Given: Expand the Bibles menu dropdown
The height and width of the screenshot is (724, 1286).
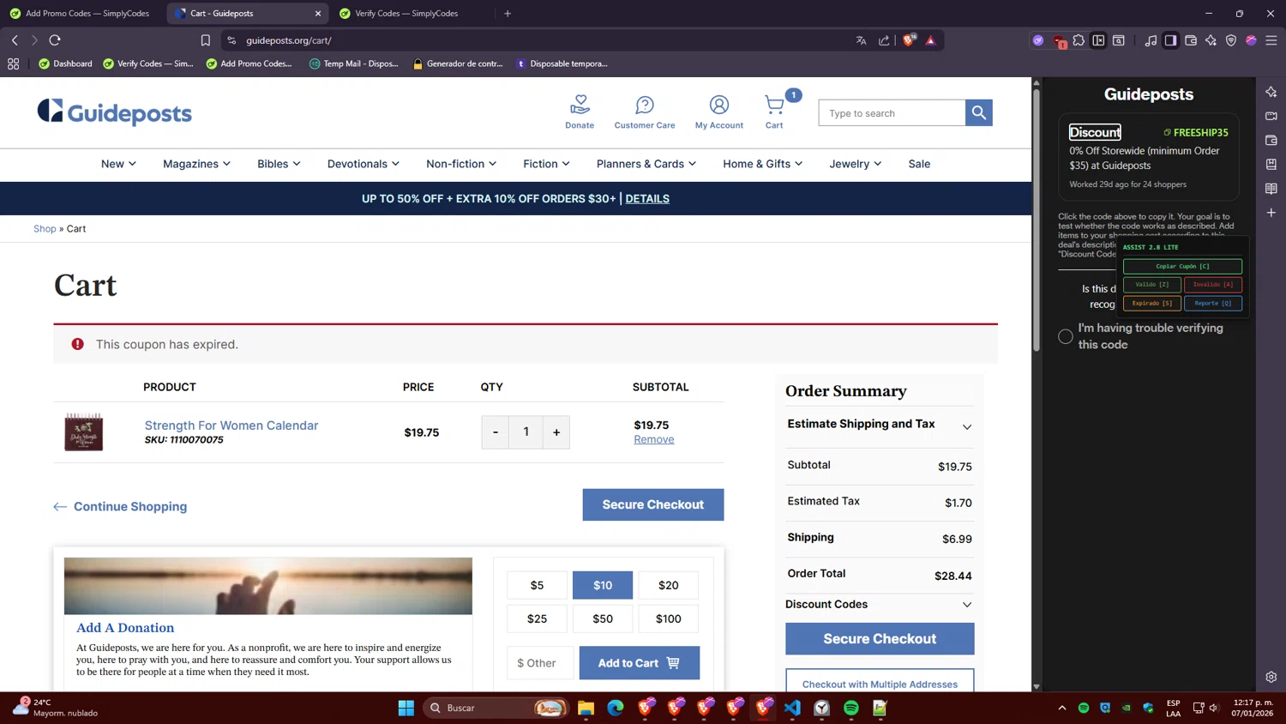Looking at the screenshot, I should coord(279,164).
